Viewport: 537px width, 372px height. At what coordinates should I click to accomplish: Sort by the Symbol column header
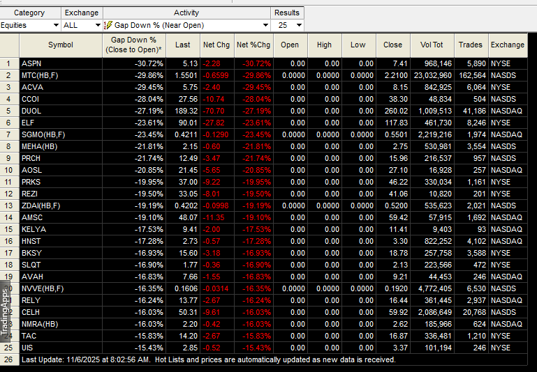pyautogui.click(x=61, y=45)
